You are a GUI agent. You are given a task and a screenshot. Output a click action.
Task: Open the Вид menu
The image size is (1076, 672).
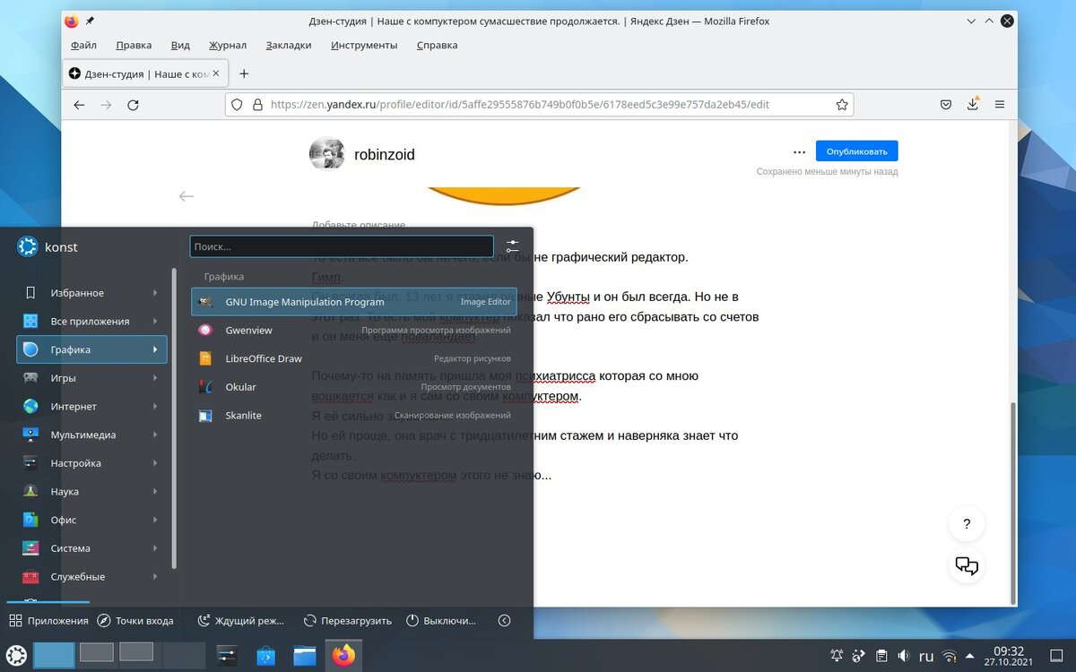tap(180, 45)
